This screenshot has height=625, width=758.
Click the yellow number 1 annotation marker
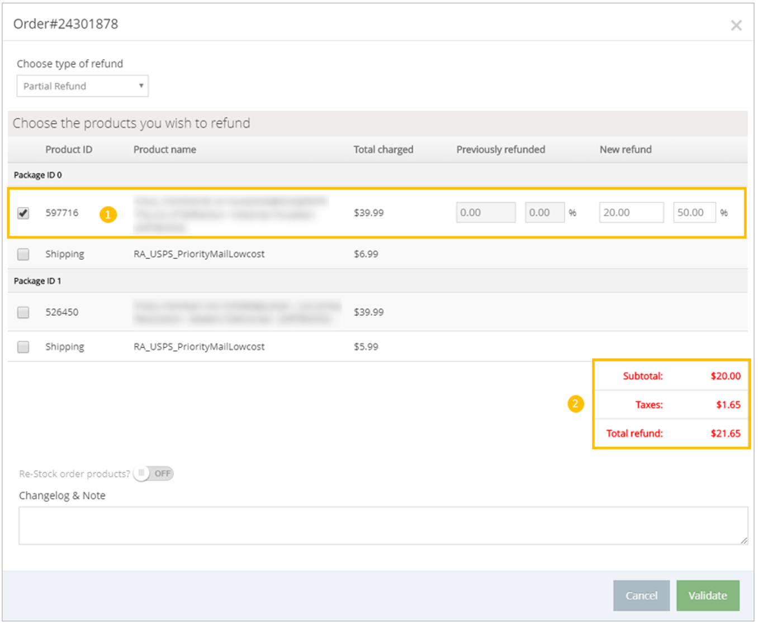[x=108, y=214]
